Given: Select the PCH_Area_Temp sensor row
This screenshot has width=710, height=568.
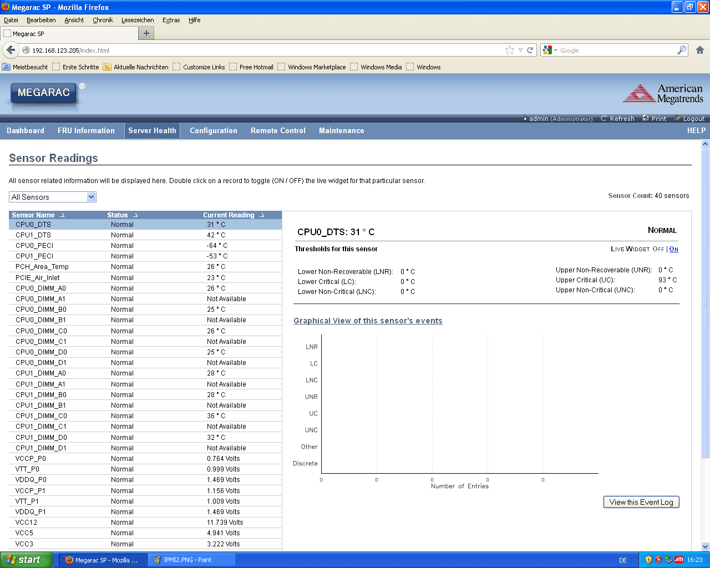Looking at the screenshot, I should click(145, 267).
